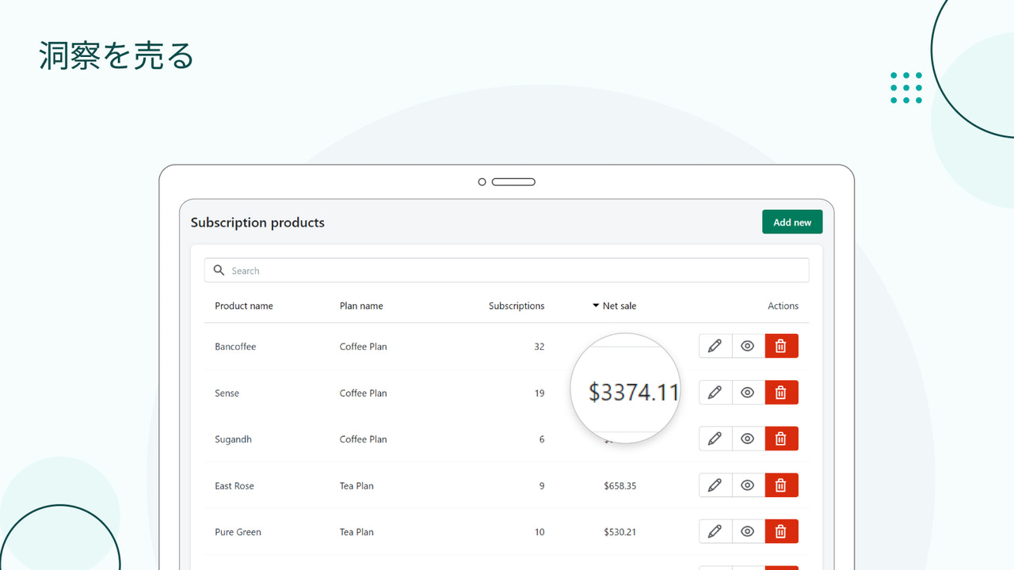Click the magnified $3374.11 net sale value
This screenshot has height=570, width=1014.
pyautogui.click(x=634, y=392)
